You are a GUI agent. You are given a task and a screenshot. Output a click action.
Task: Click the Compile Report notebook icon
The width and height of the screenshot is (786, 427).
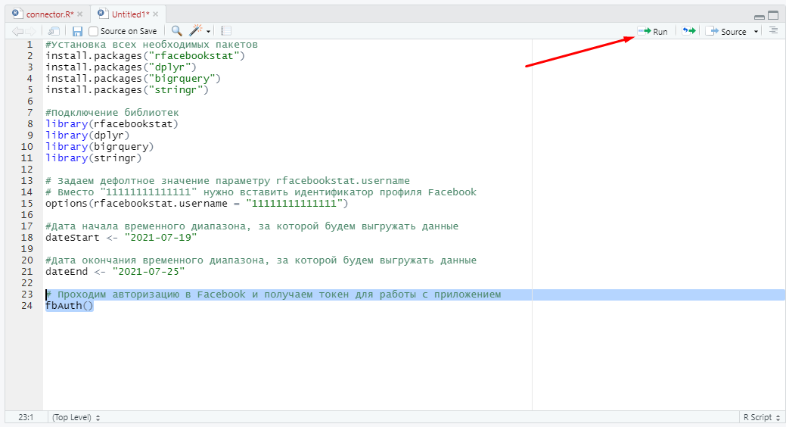(x=226, y=31)
